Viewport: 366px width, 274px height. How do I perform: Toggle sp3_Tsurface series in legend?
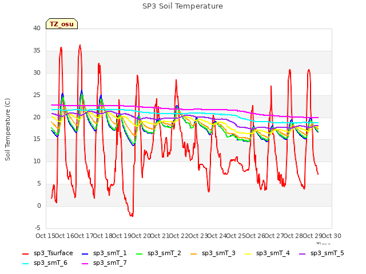(x=47, y=253)
